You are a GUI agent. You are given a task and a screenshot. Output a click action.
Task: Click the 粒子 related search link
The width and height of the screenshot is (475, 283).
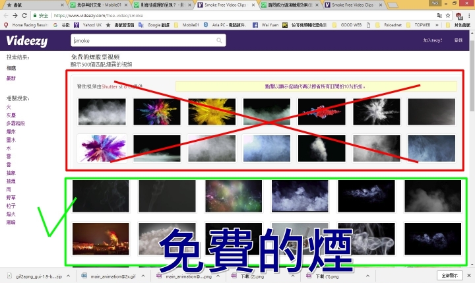point(11,206)
